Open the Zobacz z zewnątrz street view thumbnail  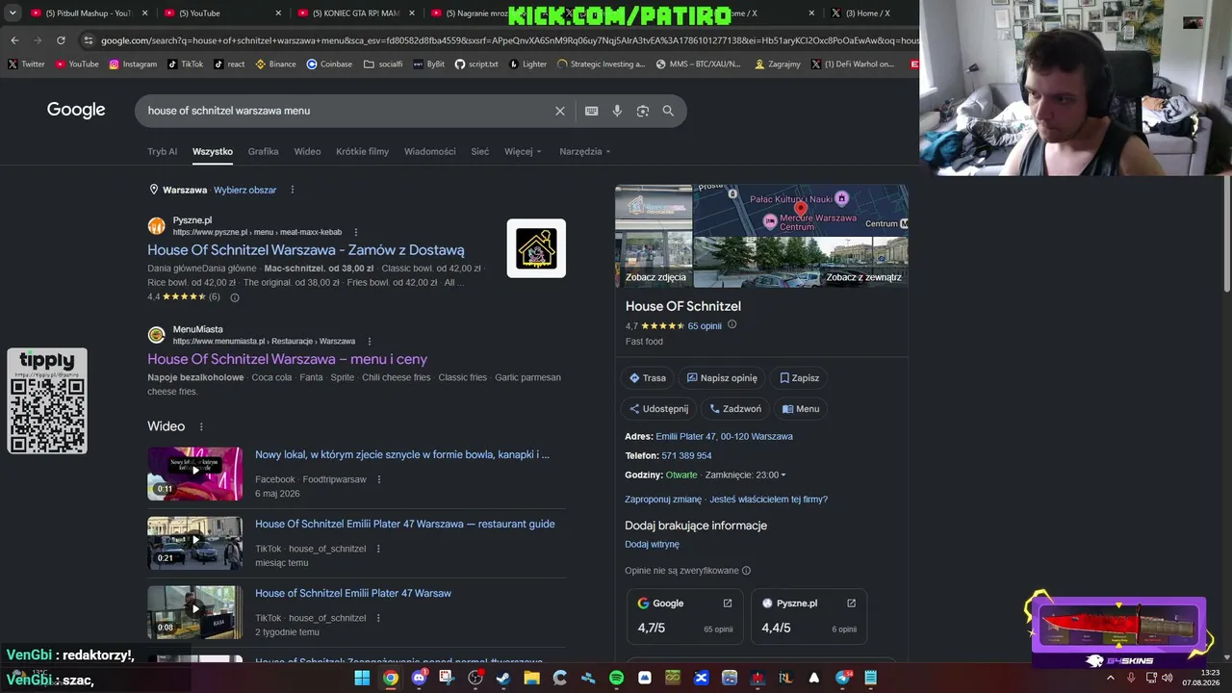point(801,262)
